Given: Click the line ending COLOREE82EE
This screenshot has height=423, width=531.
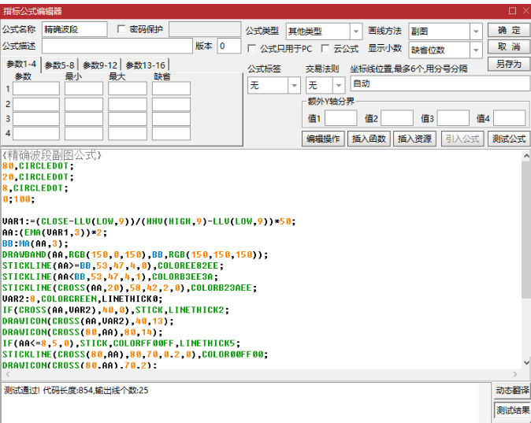Looking at the screenshot, I should coord(113,266).
